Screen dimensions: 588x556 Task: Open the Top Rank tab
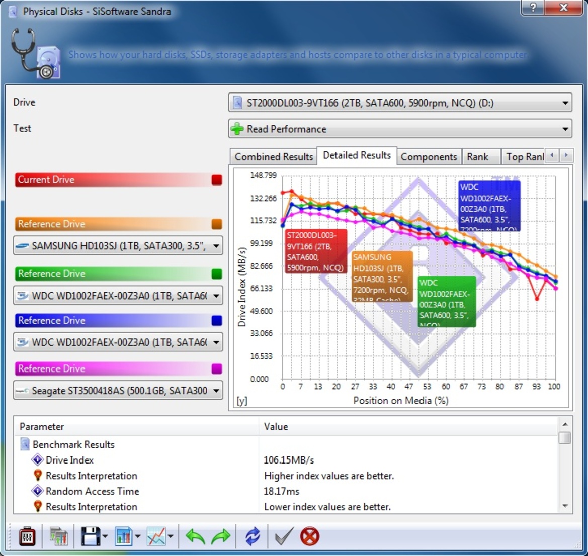coord(524,157)
